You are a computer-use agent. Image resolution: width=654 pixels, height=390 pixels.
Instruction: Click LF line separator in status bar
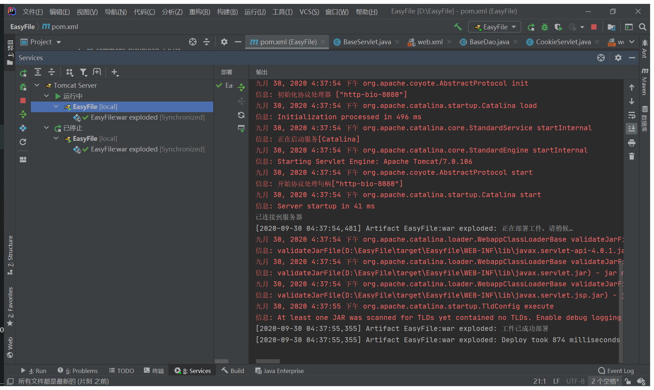(x=556, y=381)
